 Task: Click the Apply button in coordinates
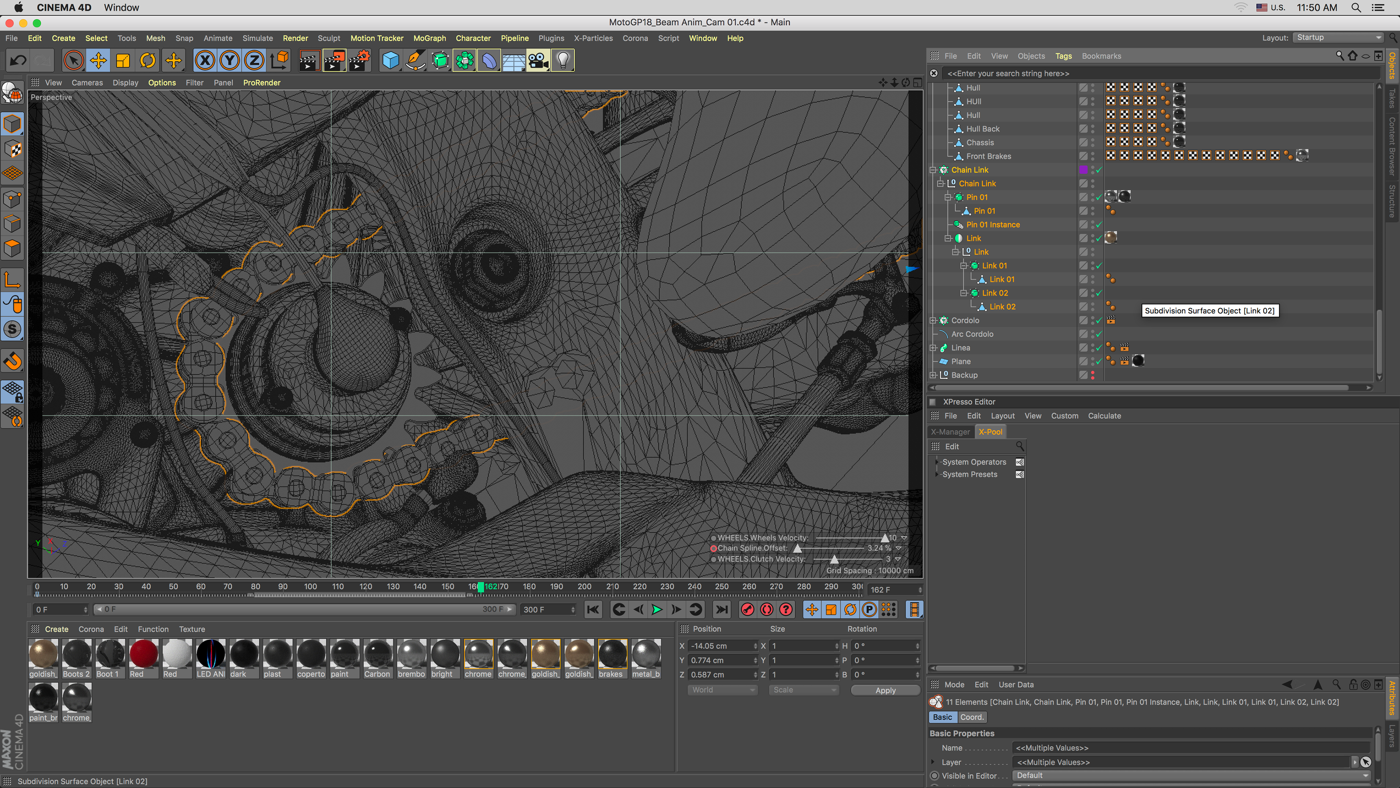pos(885,690)
